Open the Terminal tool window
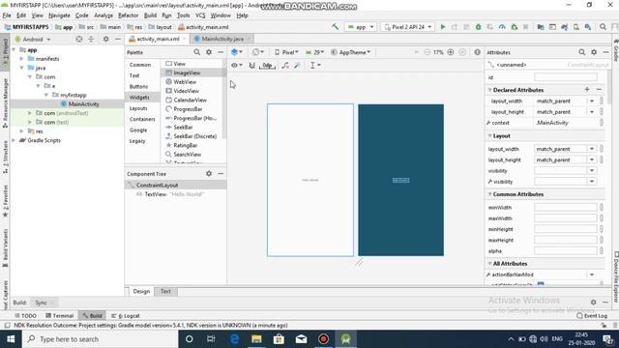This screenshot has height=348, width=619. point(60,316)
